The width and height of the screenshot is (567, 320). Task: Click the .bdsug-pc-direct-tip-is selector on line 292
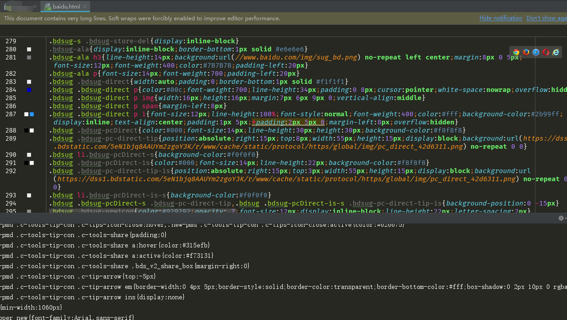[x=124, y=171]
